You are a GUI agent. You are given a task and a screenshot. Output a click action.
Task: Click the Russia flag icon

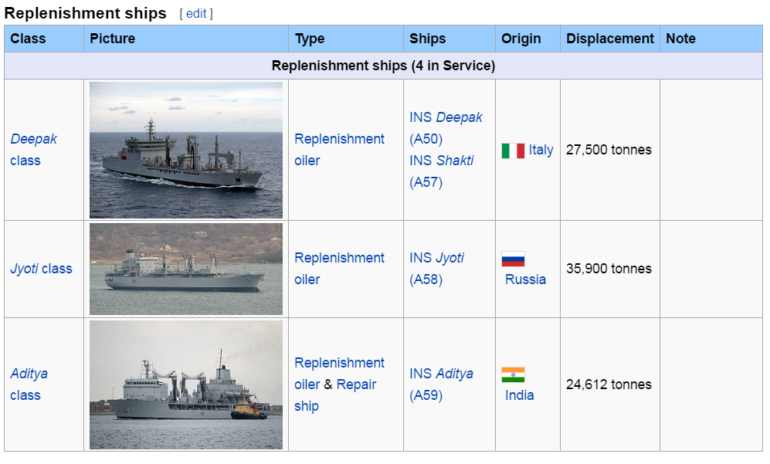tap(513, 259)
